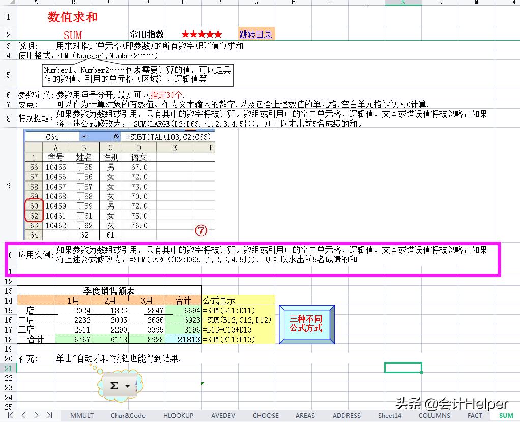
Task: Click the Char&Code sheet tab
Action: 128,415
